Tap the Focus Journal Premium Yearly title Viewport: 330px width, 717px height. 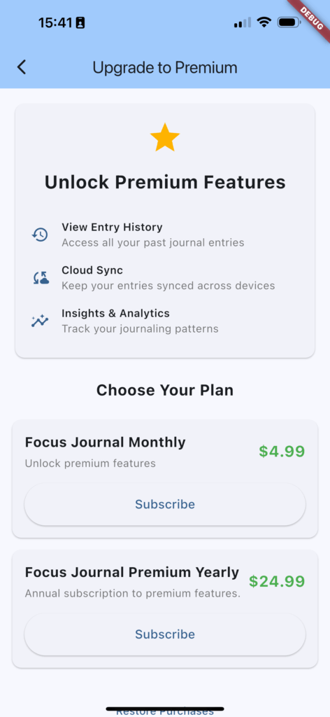[132, 572]
